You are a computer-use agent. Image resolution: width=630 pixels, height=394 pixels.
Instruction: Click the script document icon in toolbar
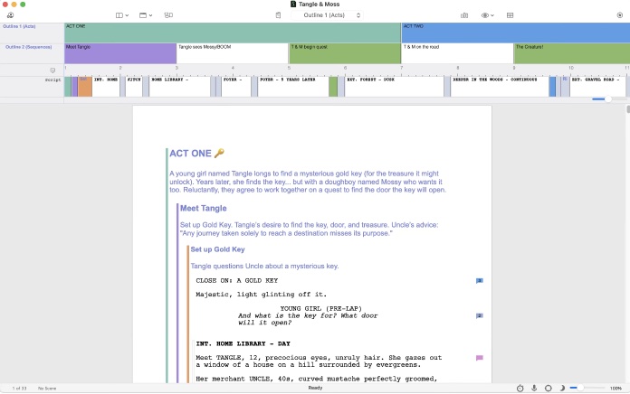pos(277,15)
